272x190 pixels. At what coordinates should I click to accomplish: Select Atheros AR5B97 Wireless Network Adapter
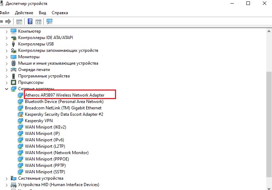64,95
